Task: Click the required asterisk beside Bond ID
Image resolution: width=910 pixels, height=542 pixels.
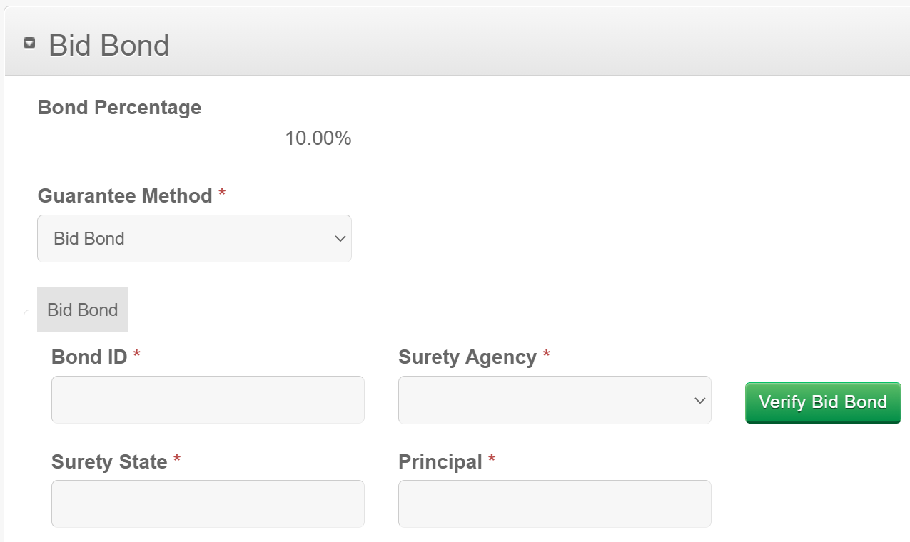Action: tap(137, 356)
